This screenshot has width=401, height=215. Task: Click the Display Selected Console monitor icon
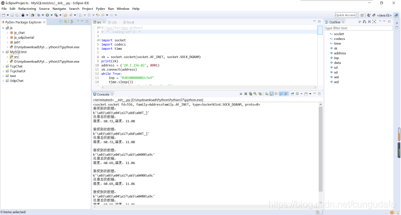click(x=297, y=94)
